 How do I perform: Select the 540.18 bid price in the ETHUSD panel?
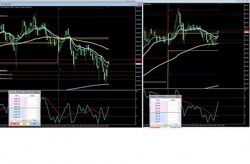(158, 119)
